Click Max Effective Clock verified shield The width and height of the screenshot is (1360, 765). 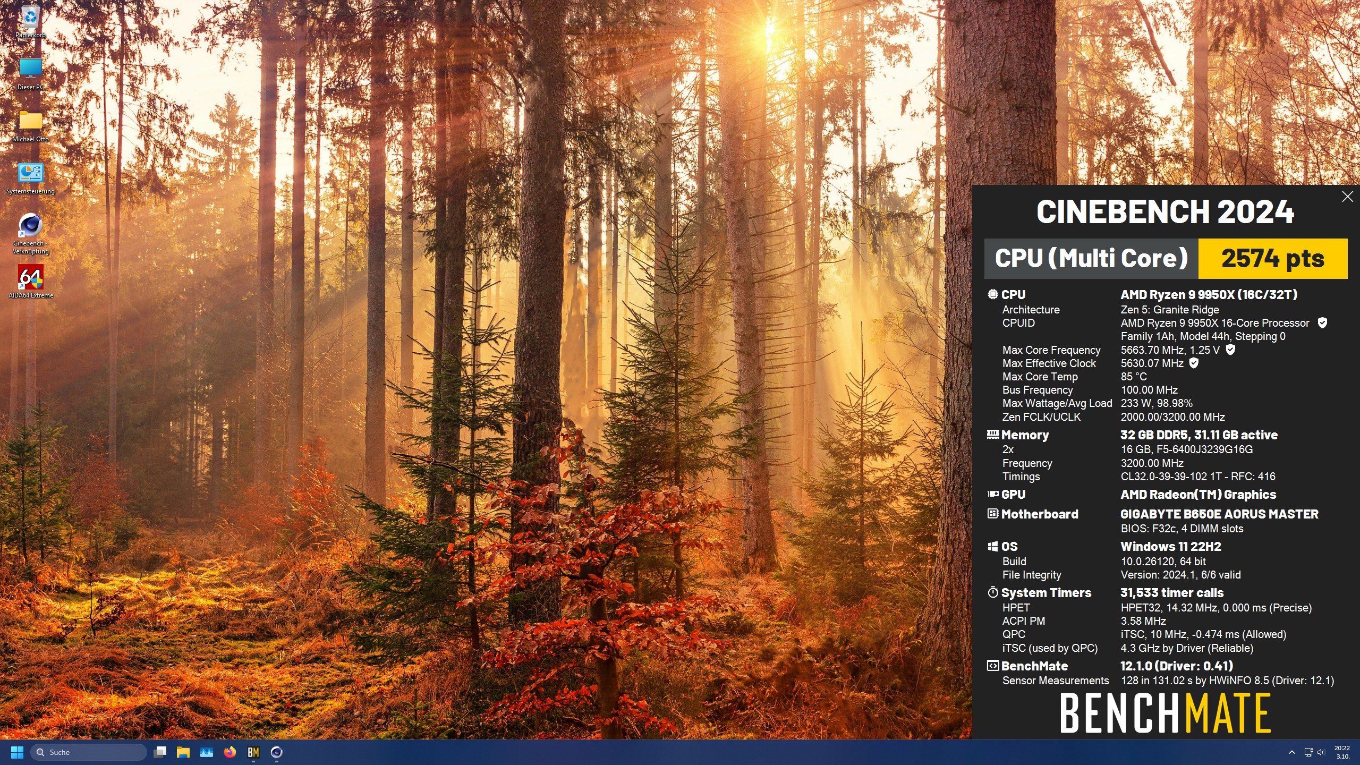click(x=1194, y=363)
